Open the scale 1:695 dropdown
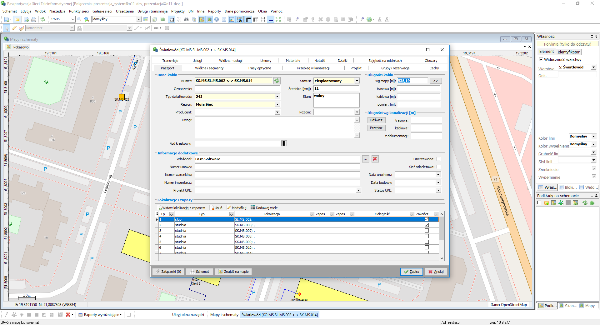This screenshot has width=600, height=325. pos(72,19)
